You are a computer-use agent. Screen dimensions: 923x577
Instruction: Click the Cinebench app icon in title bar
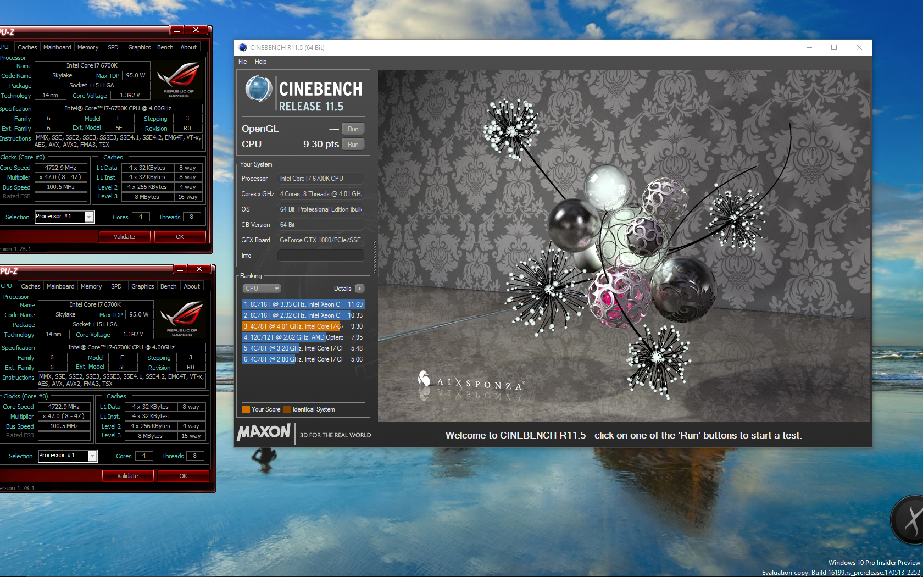pos(243,47)
